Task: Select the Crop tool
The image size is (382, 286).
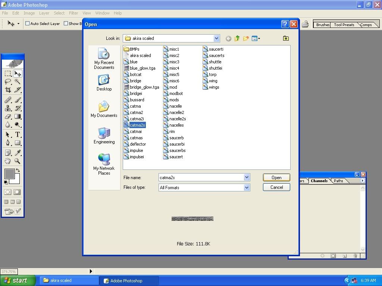Action: 8,90
